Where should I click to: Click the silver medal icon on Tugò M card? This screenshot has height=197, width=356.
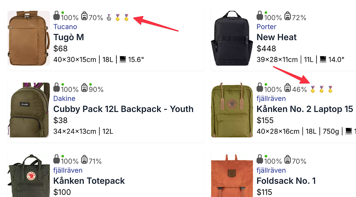[110, 17]
